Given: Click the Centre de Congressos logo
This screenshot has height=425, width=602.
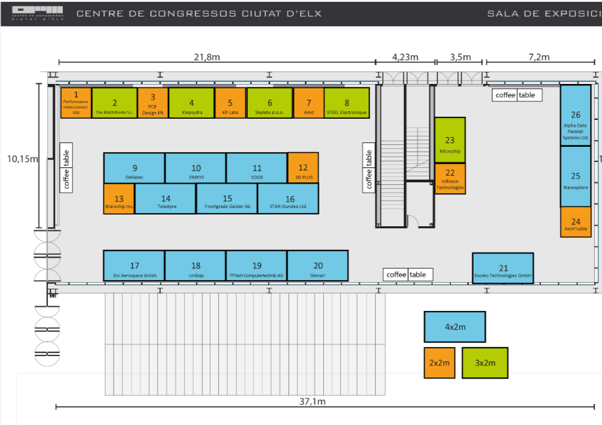Looking at the screenshot, I should pos(39,13).
